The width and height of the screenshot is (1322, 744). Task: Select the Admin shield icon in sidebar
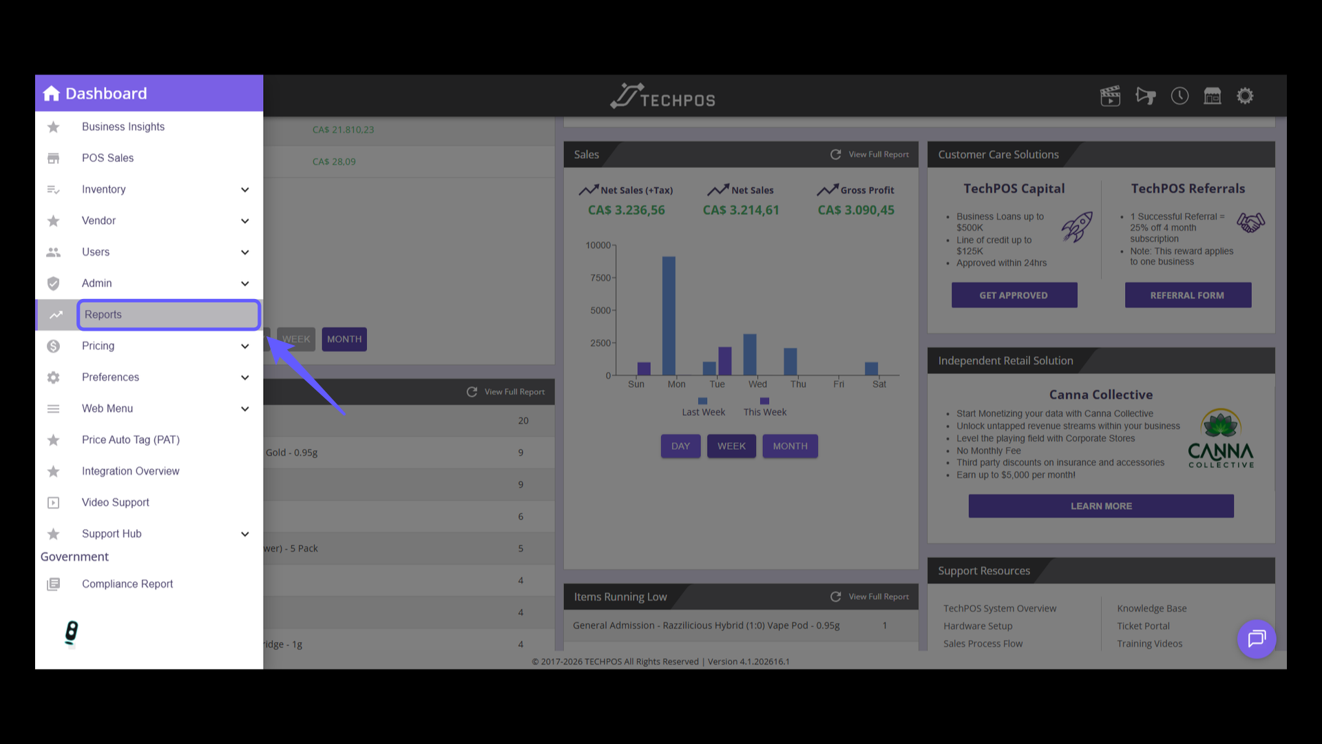(54, 283)
